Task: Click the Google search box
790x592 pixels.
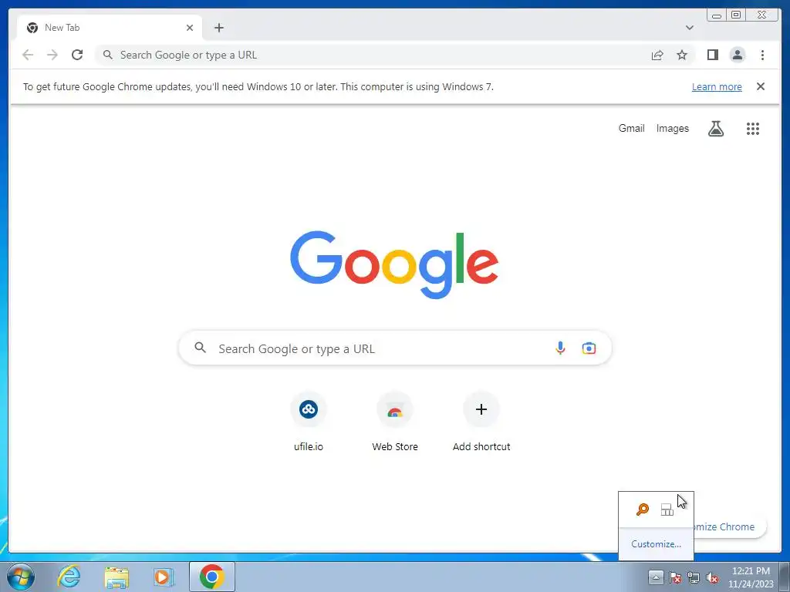Action: pos(395,348)
